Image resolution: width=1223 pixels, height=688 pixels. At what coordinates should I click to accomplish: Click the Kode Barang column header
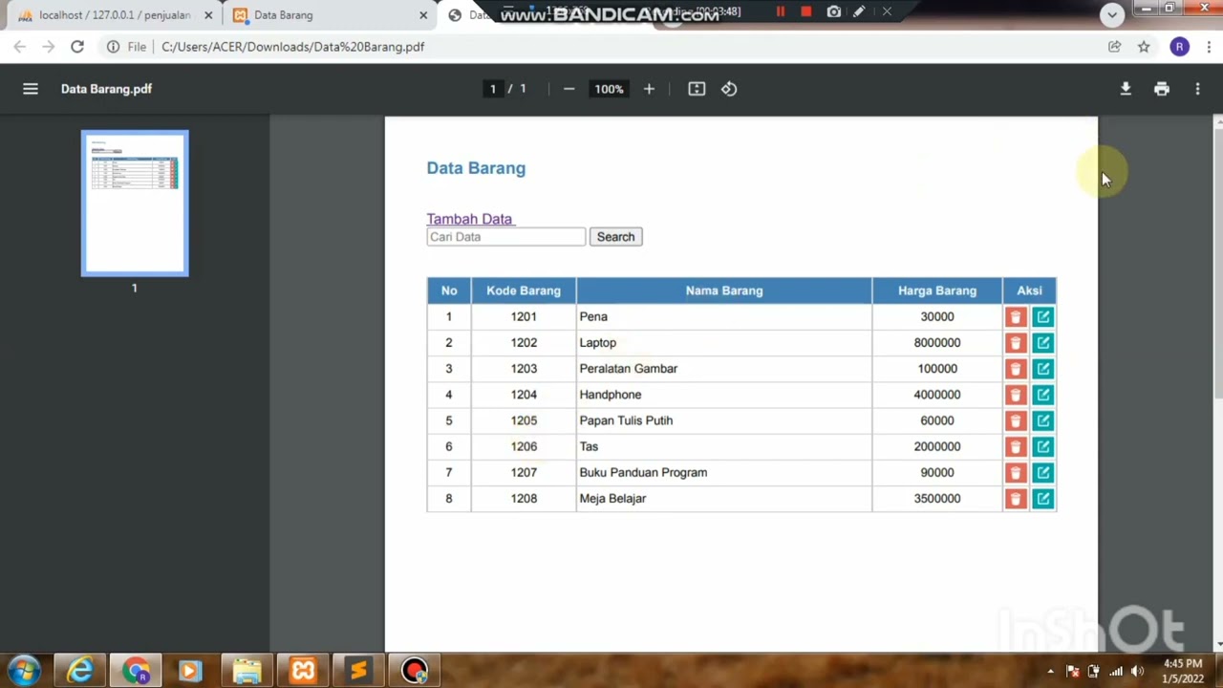click(524, 290)
